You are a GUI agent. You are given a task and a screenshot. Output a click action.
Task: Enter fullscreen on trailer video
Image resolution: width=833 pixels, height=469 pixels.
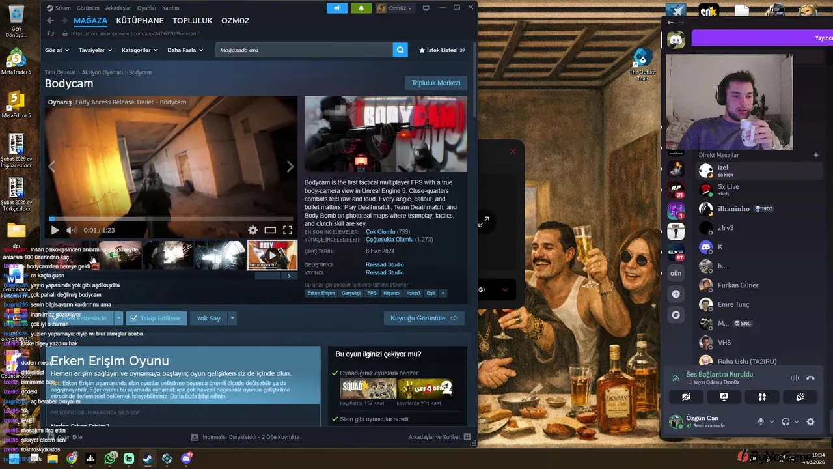coord(288,230)
